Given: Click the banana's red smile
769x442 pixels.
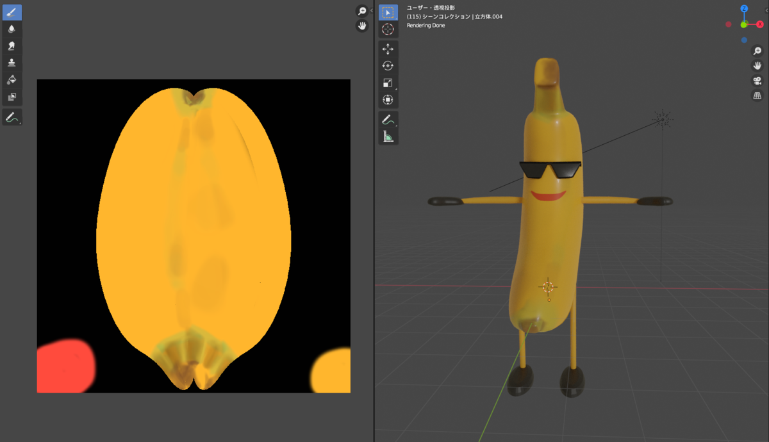Looking at the screenshot, I should (x=547, y=195).
